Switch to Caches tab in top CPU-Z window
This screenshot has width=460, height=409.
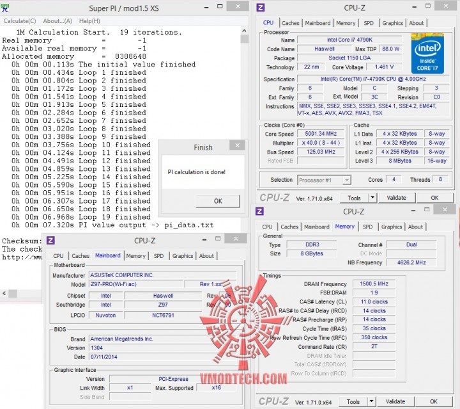tap(291, 23)
